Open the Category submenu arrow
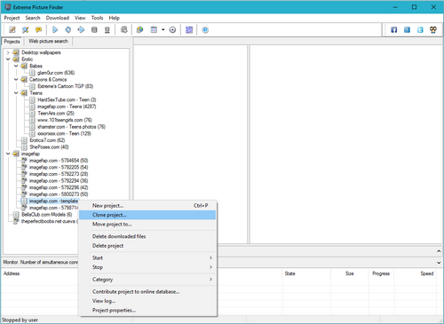The width and height of the screenshot is (444, 324). coord(210,280)
